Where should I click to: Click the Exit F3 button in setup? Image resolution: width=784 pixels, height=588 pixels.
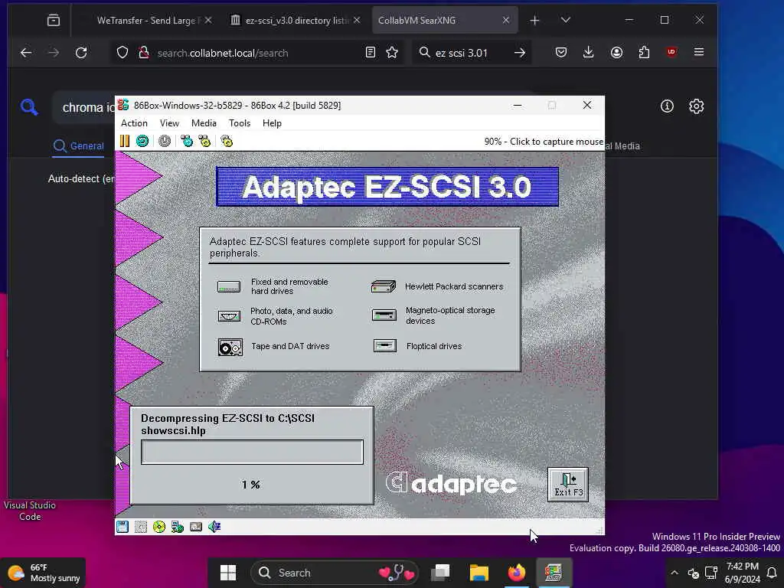[568, 485]
